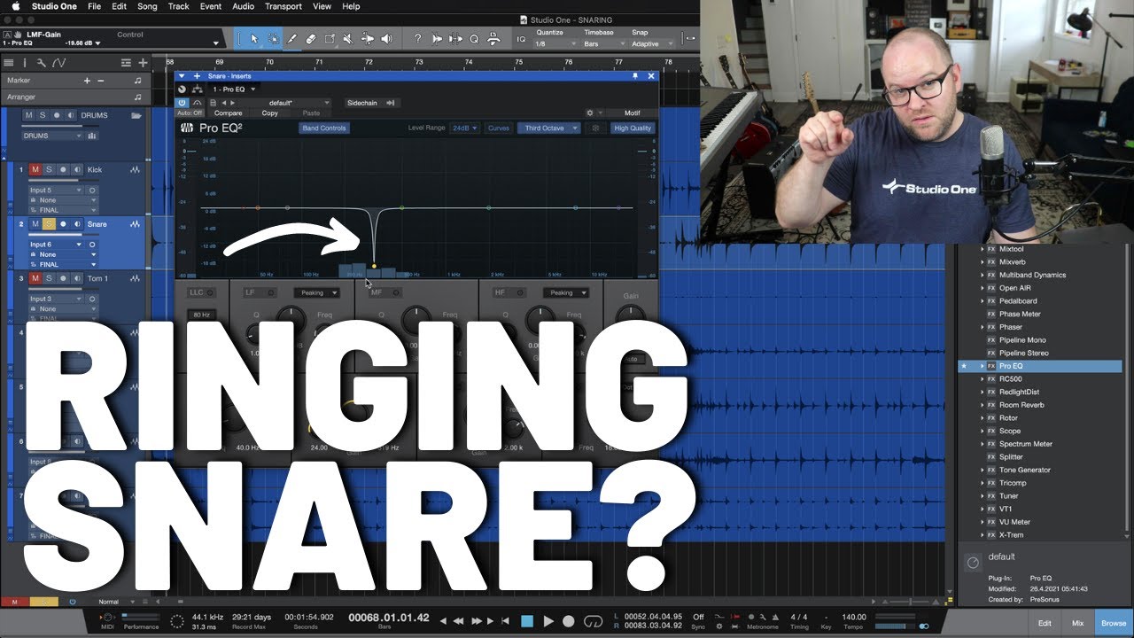Select the Range tool
Screen dimensions: 1134x638
click(273, 39)
